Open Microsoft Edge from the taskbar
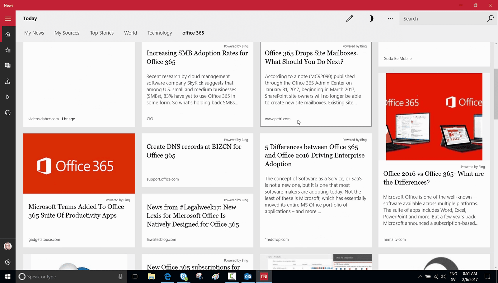498x283 pixels. (x=167, y=276)
